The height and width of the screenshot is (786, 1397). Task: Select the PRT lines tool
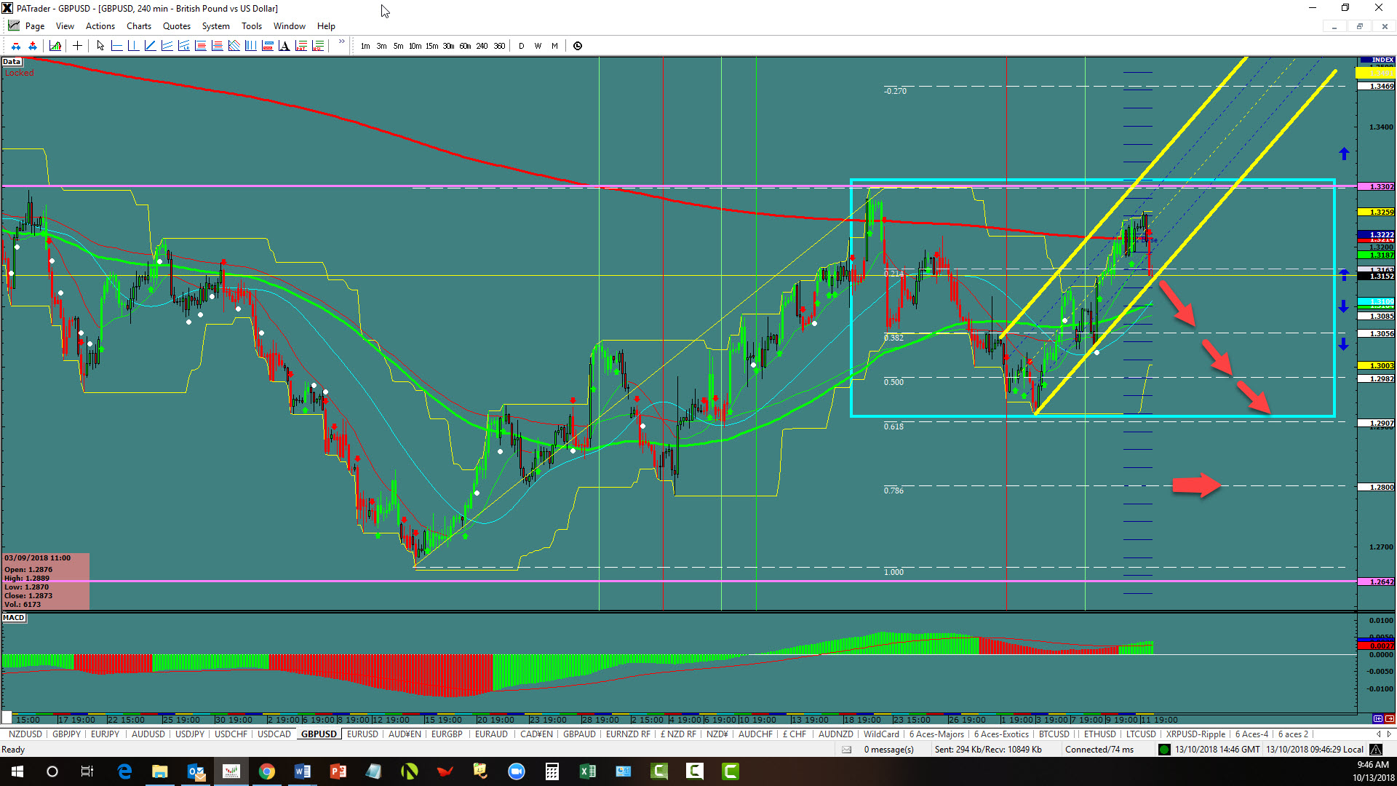click(x=301, y=46)
